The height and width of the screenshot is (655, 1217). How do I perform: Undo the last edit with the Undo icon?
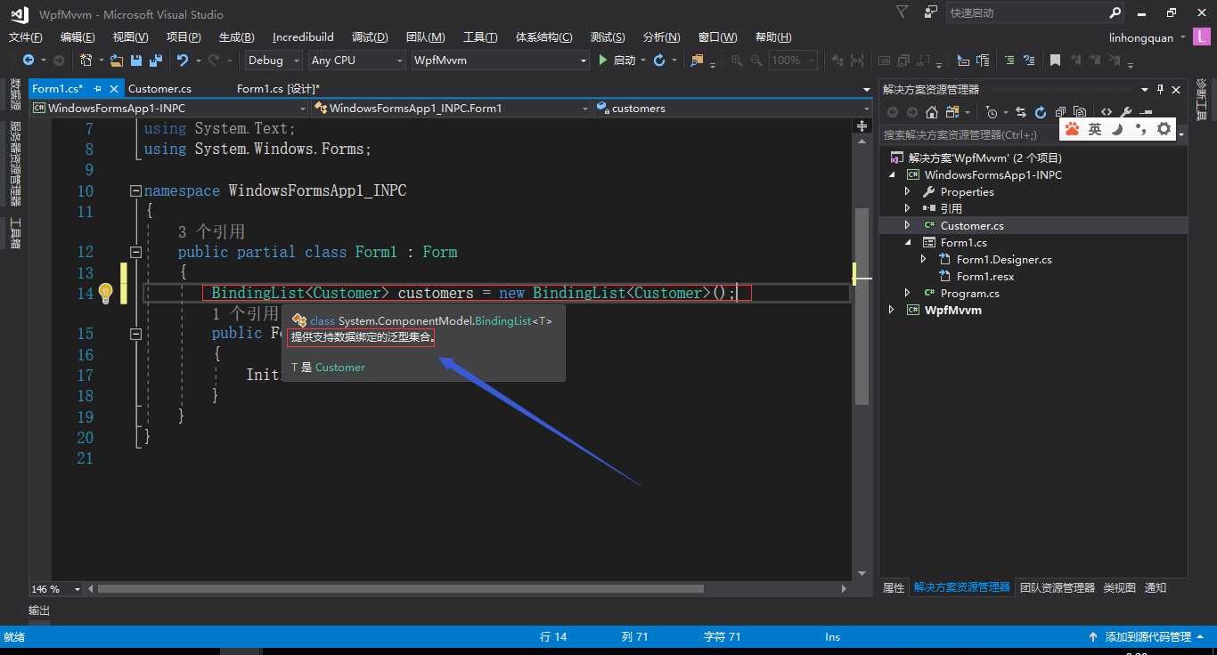183,61
